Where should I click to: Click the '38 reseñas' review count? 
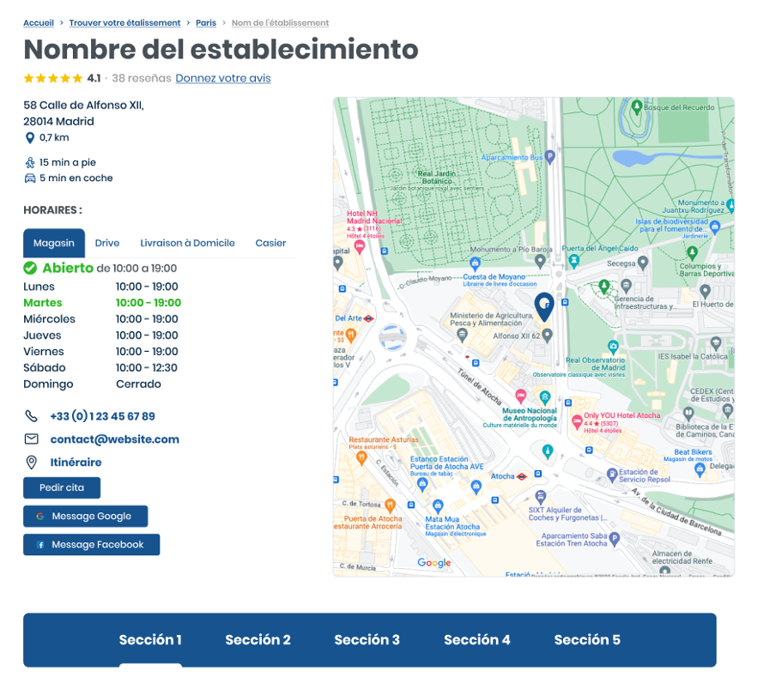[x=142, y=78]
